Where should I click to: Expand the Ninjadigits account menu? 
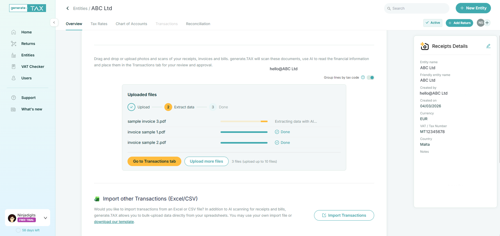click(x=46, y=218)
